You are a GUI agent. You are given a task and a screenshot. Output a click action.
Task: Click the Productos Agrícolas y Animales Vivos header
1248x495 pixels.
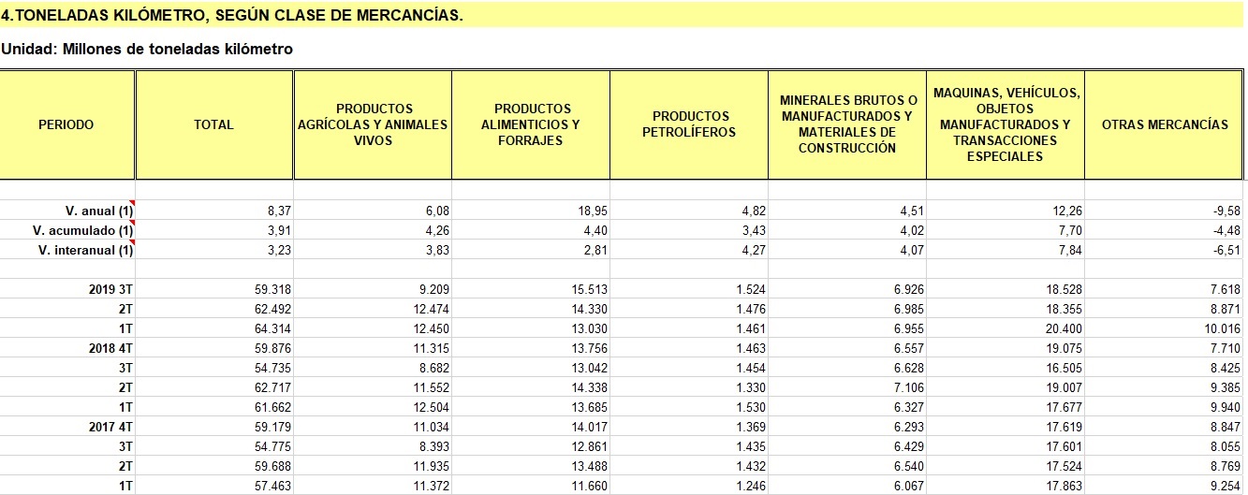pyautogui.click(x=373, y=124)
